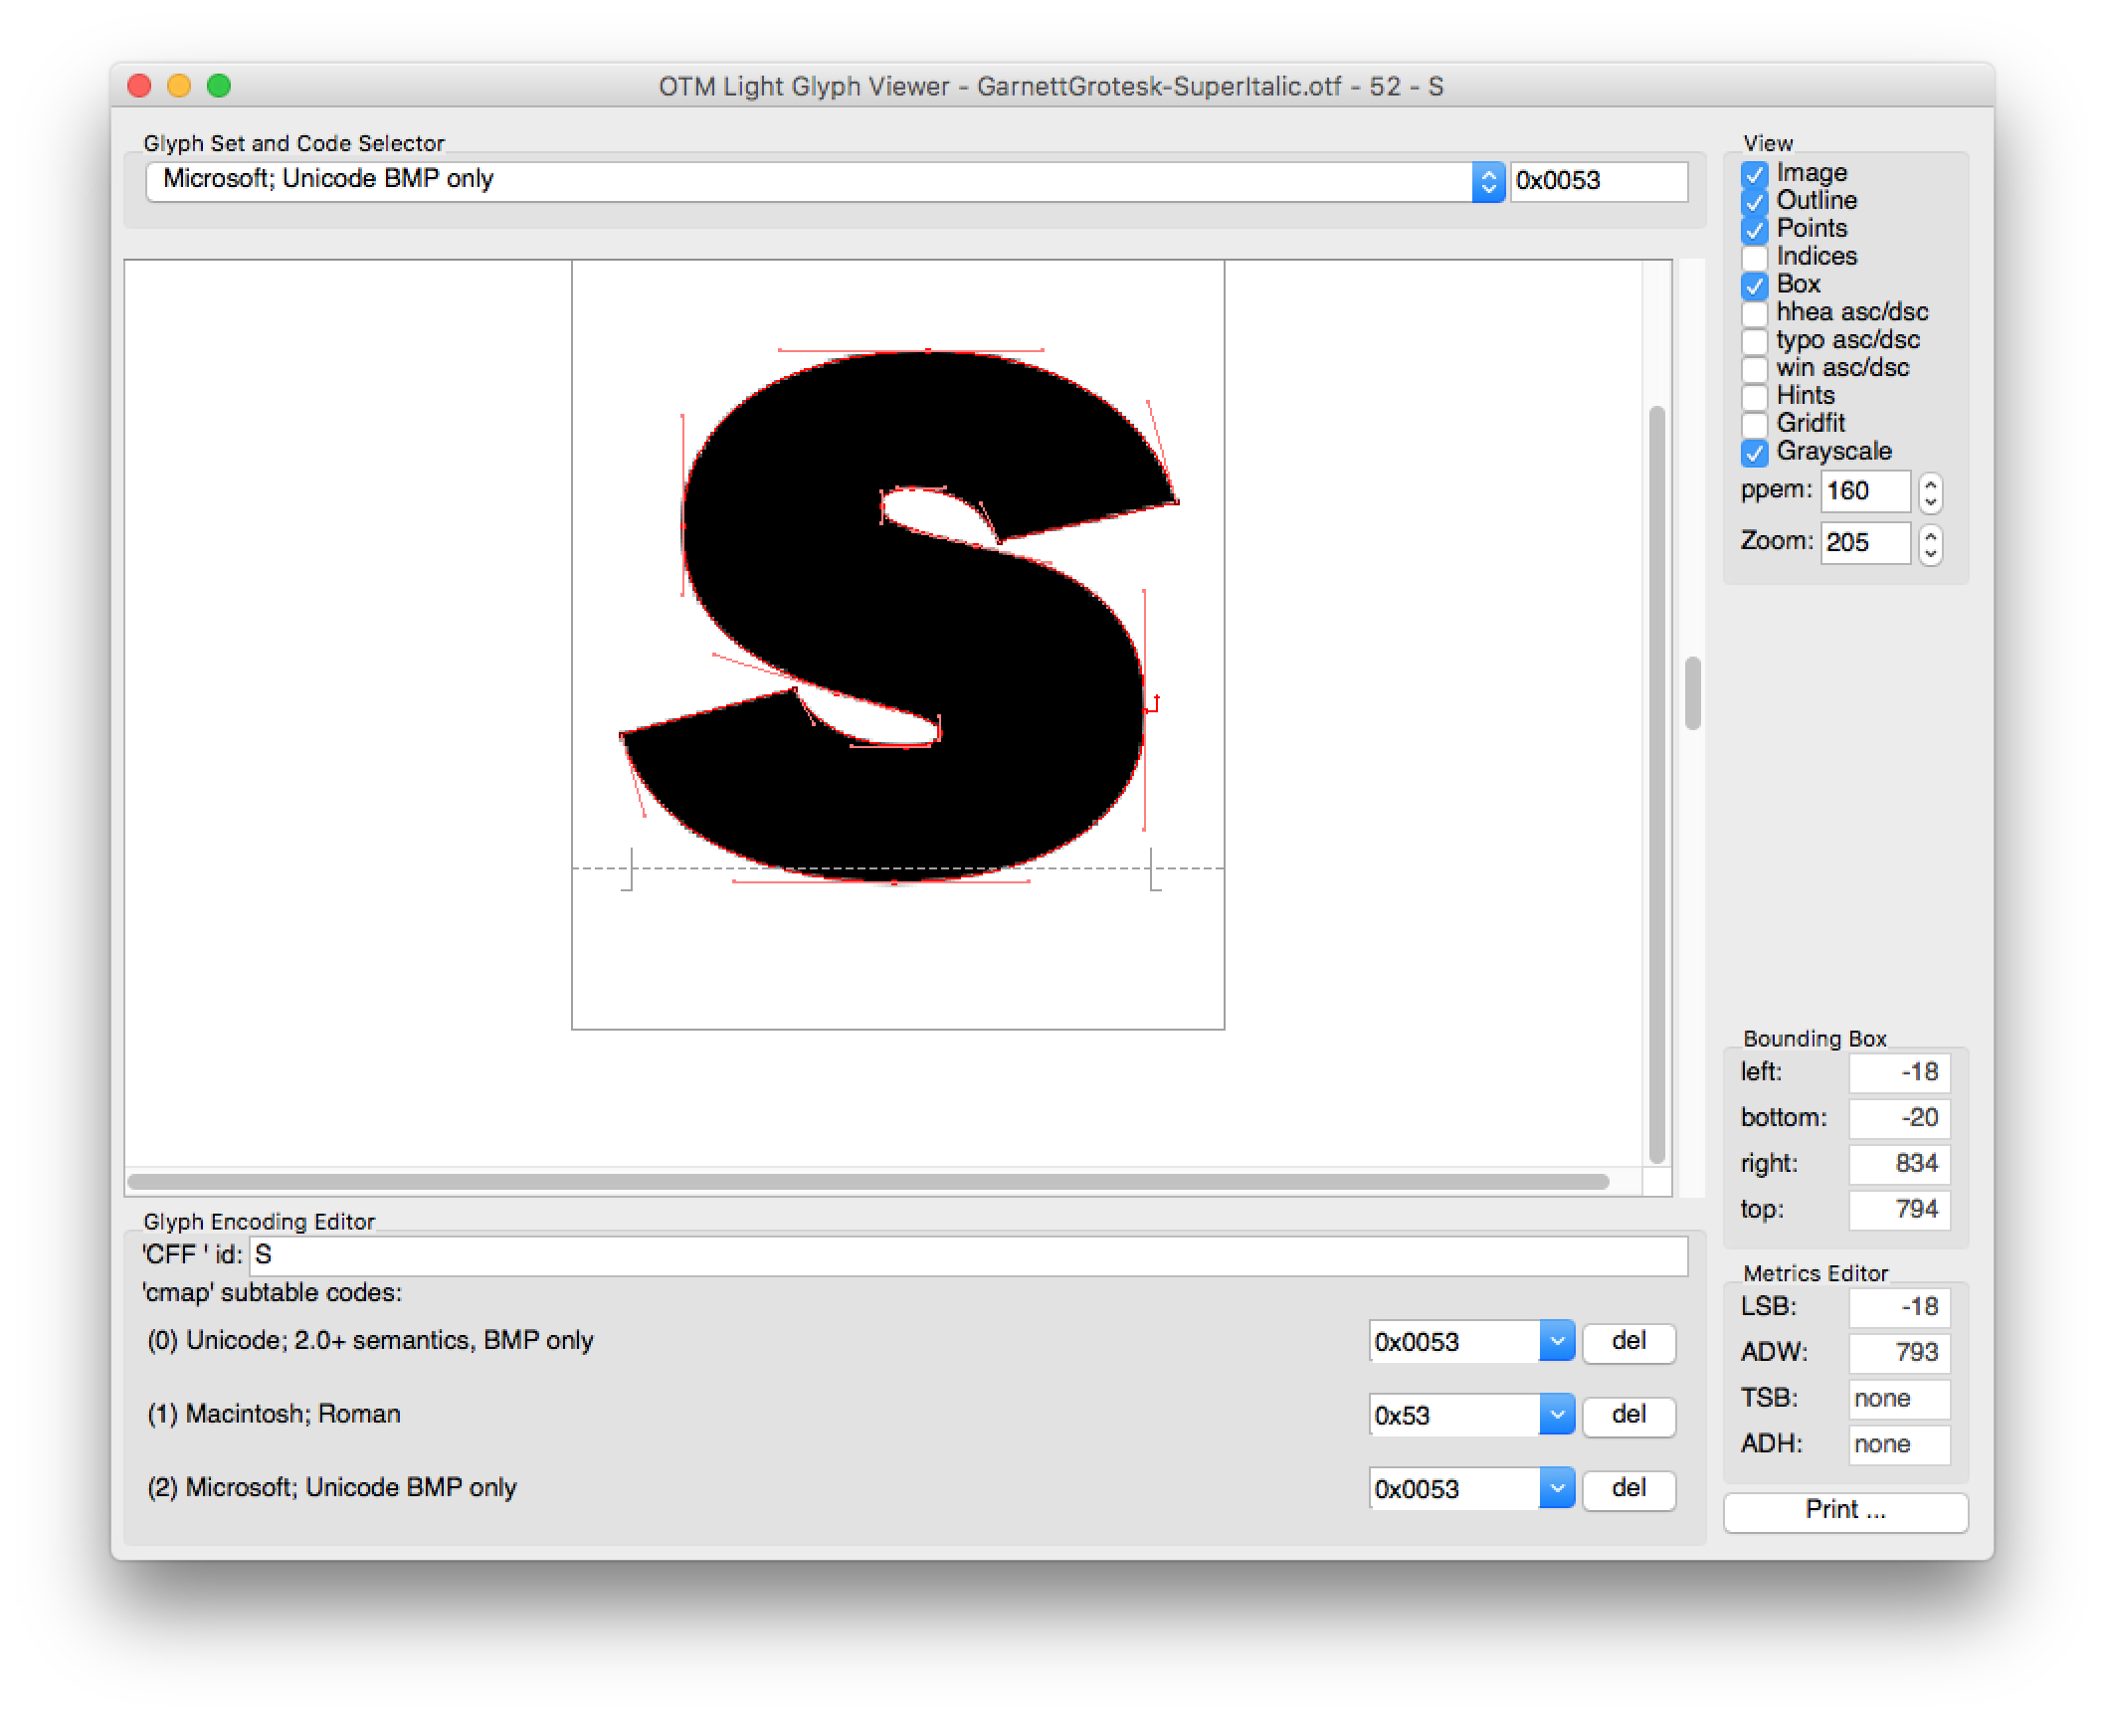Click the Unicode 2.0+ code value field
Screen dimensions: 2105x1719
pos(1454,1342)
